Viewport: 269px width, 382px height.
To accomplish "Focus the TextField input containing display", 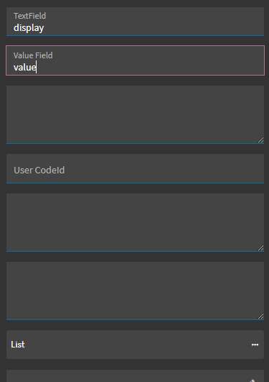I will click(x=135, y=22).
